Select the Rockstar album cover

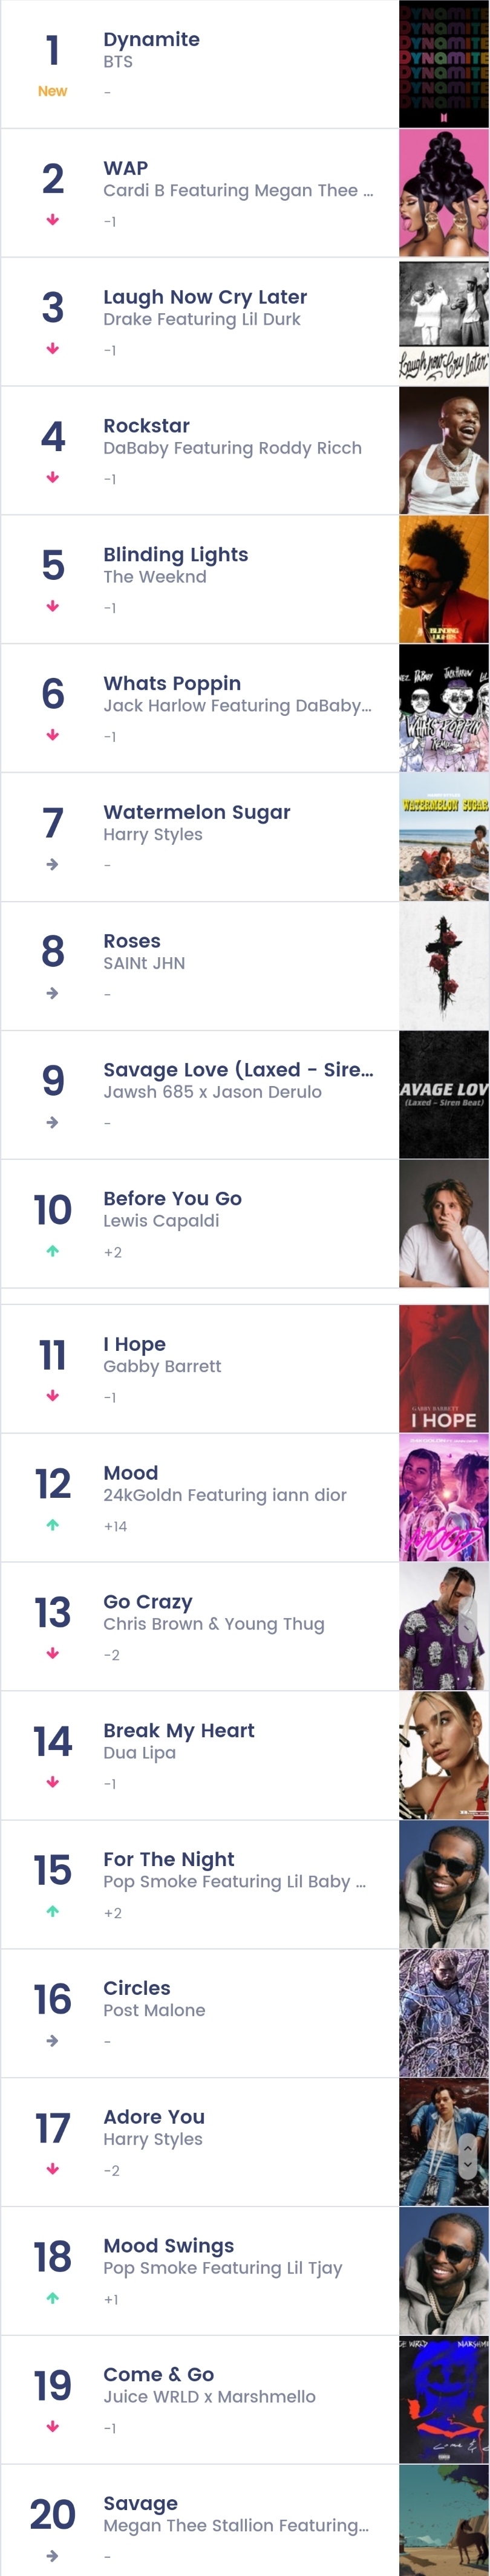(x=444, y=450)
